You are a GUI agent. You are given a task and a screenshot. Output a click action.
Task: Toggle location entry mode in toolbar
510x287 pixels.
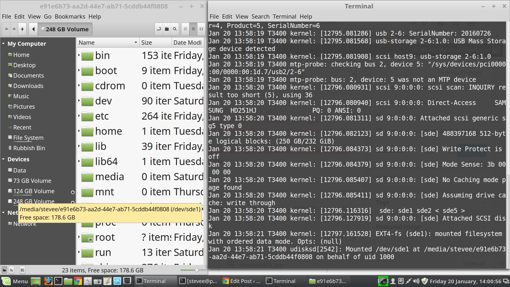[159, 29]
